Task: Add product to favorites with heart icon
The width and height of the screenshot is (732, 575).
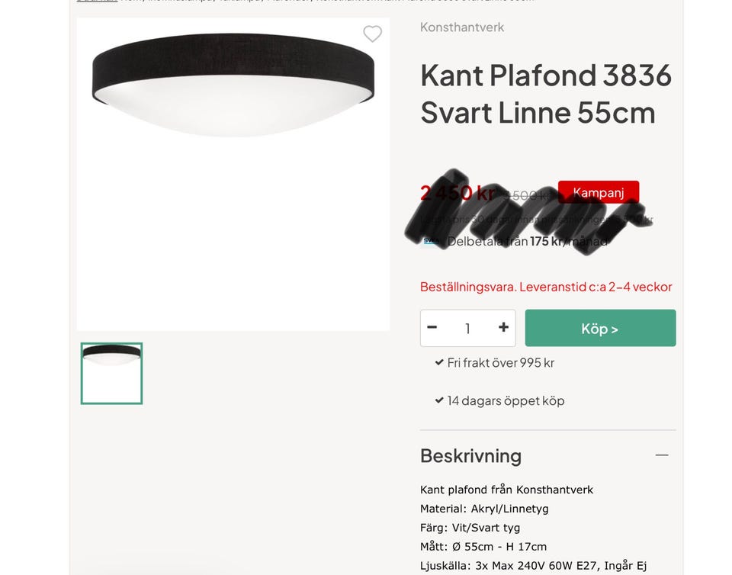Action: coord(373,34)
